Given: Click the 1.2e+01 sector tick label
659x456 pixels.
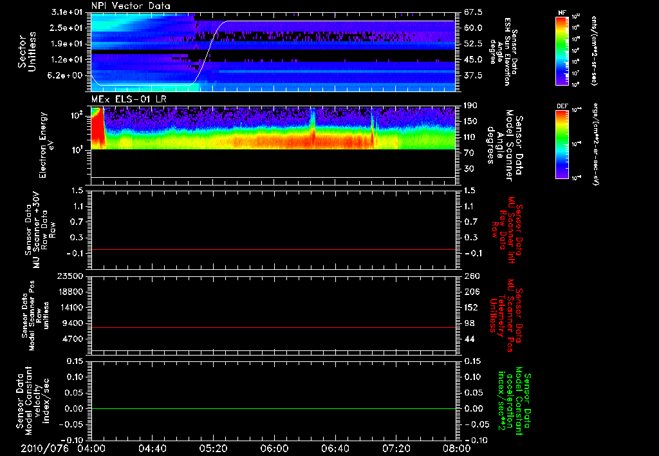Looking at the screenshot, I should click(68, 60).
